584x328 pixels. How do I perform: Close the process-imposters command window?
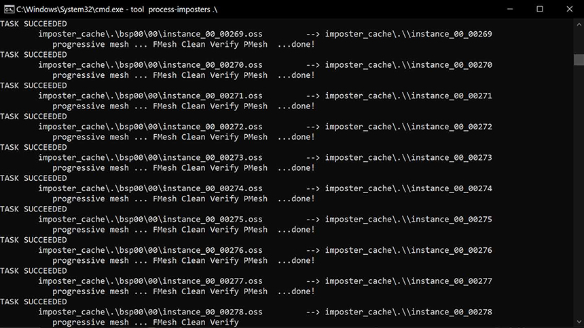[570, 9]
